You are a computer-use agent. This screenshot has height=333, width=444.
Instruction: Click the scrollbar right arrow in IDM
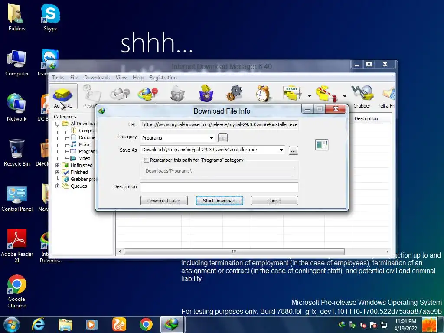[x=387, y=251]
